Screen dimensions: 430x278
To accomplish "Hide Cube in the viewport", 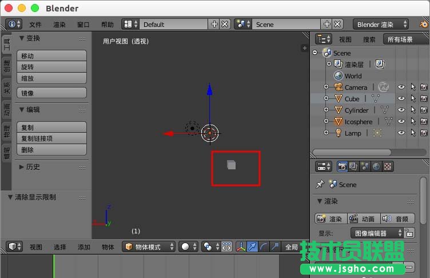I will [x=401, y=98].
